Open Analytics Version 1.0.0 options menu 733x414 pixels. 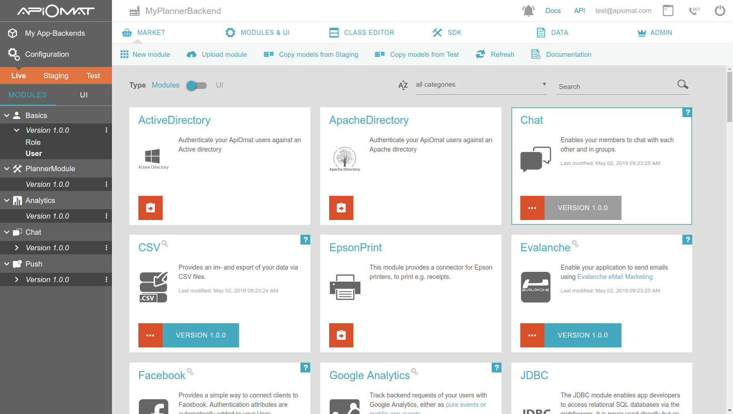click(x=106, y=216)
